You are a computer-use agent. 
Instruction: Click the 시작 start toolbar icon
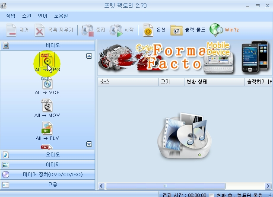coord(116,30)
